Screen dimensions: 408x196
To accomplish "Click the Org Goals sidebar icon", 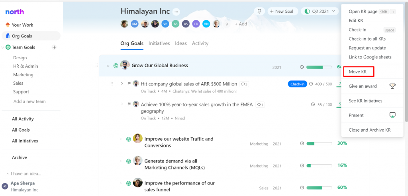I will pyautogui.click(x=8, y=36).
